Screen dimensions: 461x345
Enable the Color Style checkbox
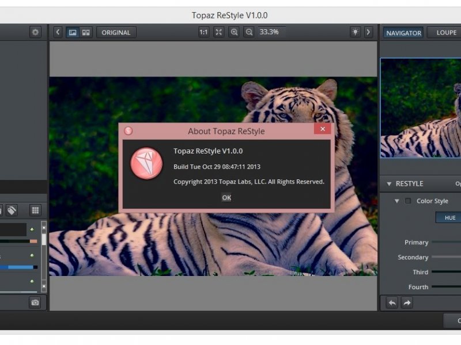(x=408, y=201)
